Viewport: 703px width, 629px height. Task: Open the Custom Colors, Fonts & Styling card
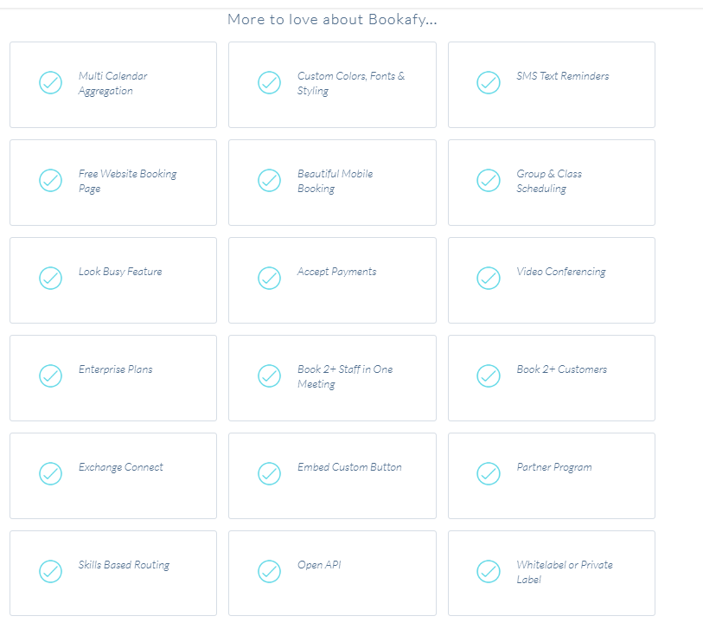click(x=332, y=83)
